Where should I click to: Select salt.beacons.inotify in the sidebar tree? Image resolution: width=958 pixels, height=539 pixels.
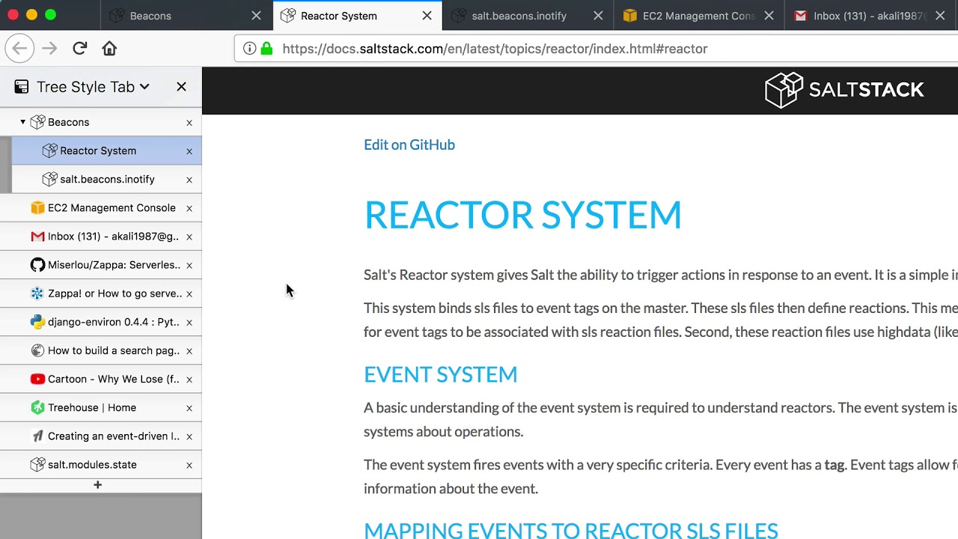[x=107, y=179]
